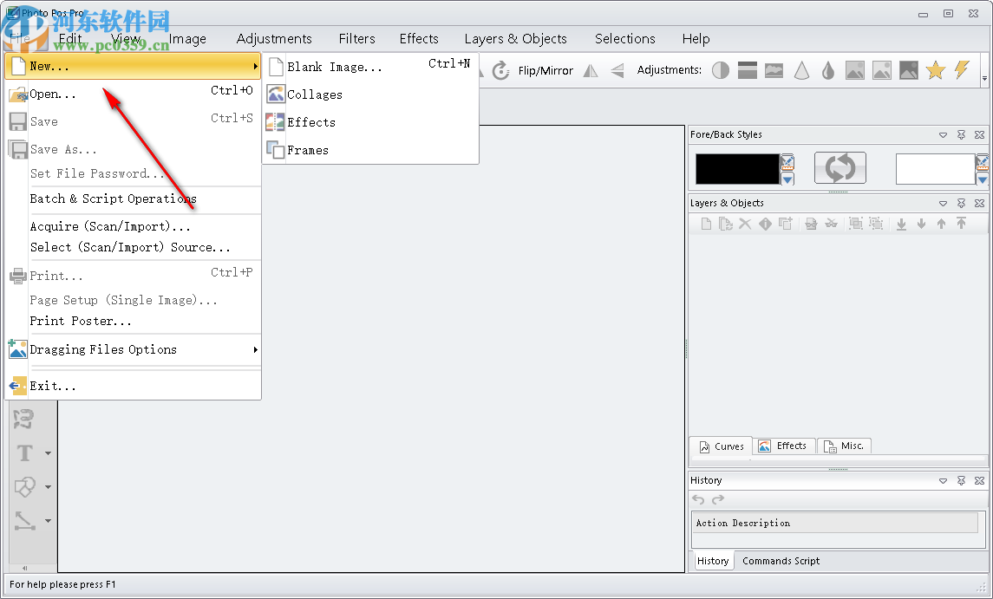
Task: Click the brightness half-circle adjustment icon
Action: tap(720, 70)
